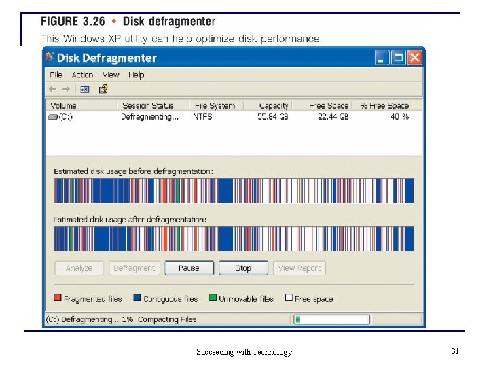Click the Pause button
Screen dimensions: 489x367
coord(189,268)
